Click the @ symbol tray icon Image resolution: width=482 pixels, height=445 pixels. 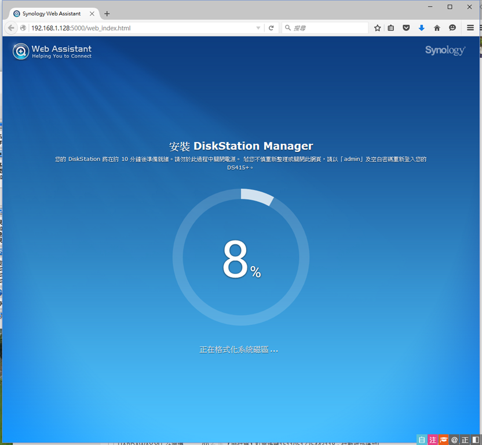tap(454, 440)
